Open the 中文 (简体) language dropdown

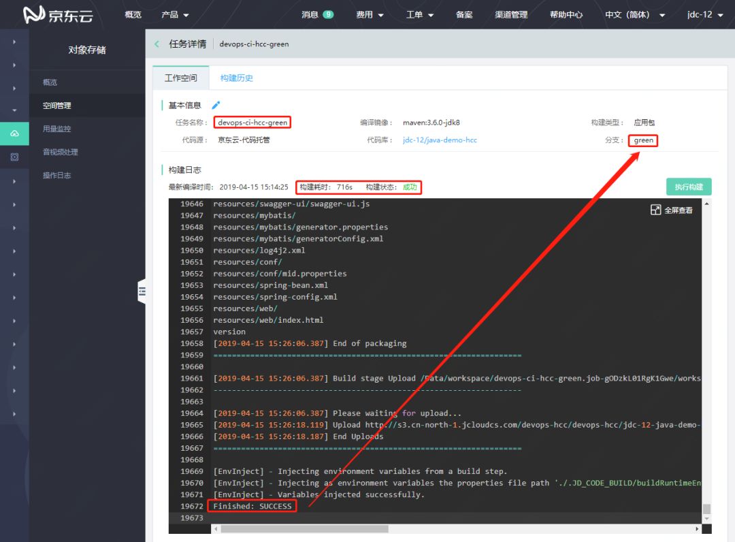(635, 14)
